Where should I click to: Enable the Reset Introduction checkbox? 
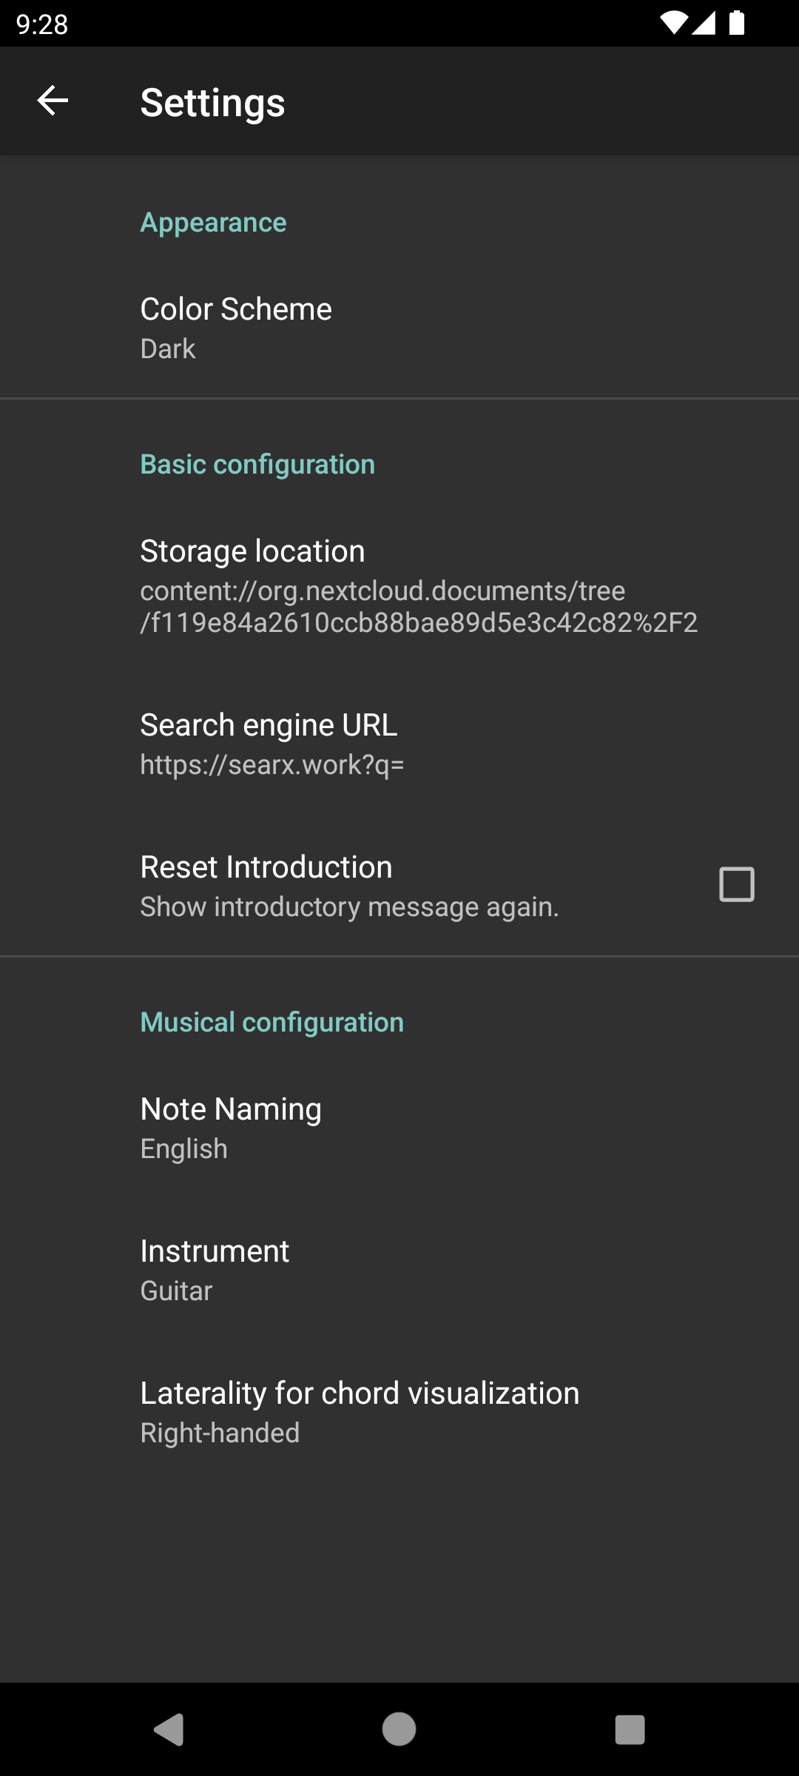736,884
